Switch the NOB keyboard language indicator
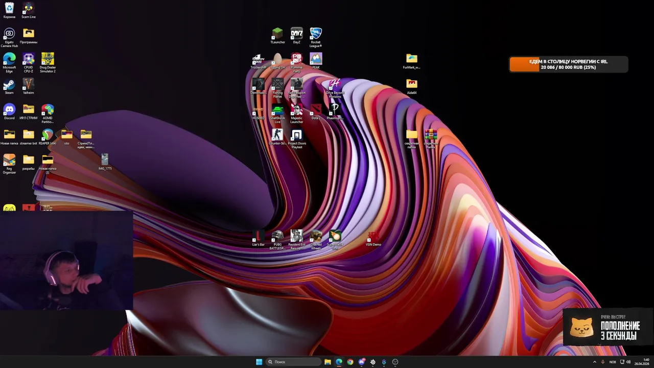This screenshot has width=654, height=368. [613, 362]
